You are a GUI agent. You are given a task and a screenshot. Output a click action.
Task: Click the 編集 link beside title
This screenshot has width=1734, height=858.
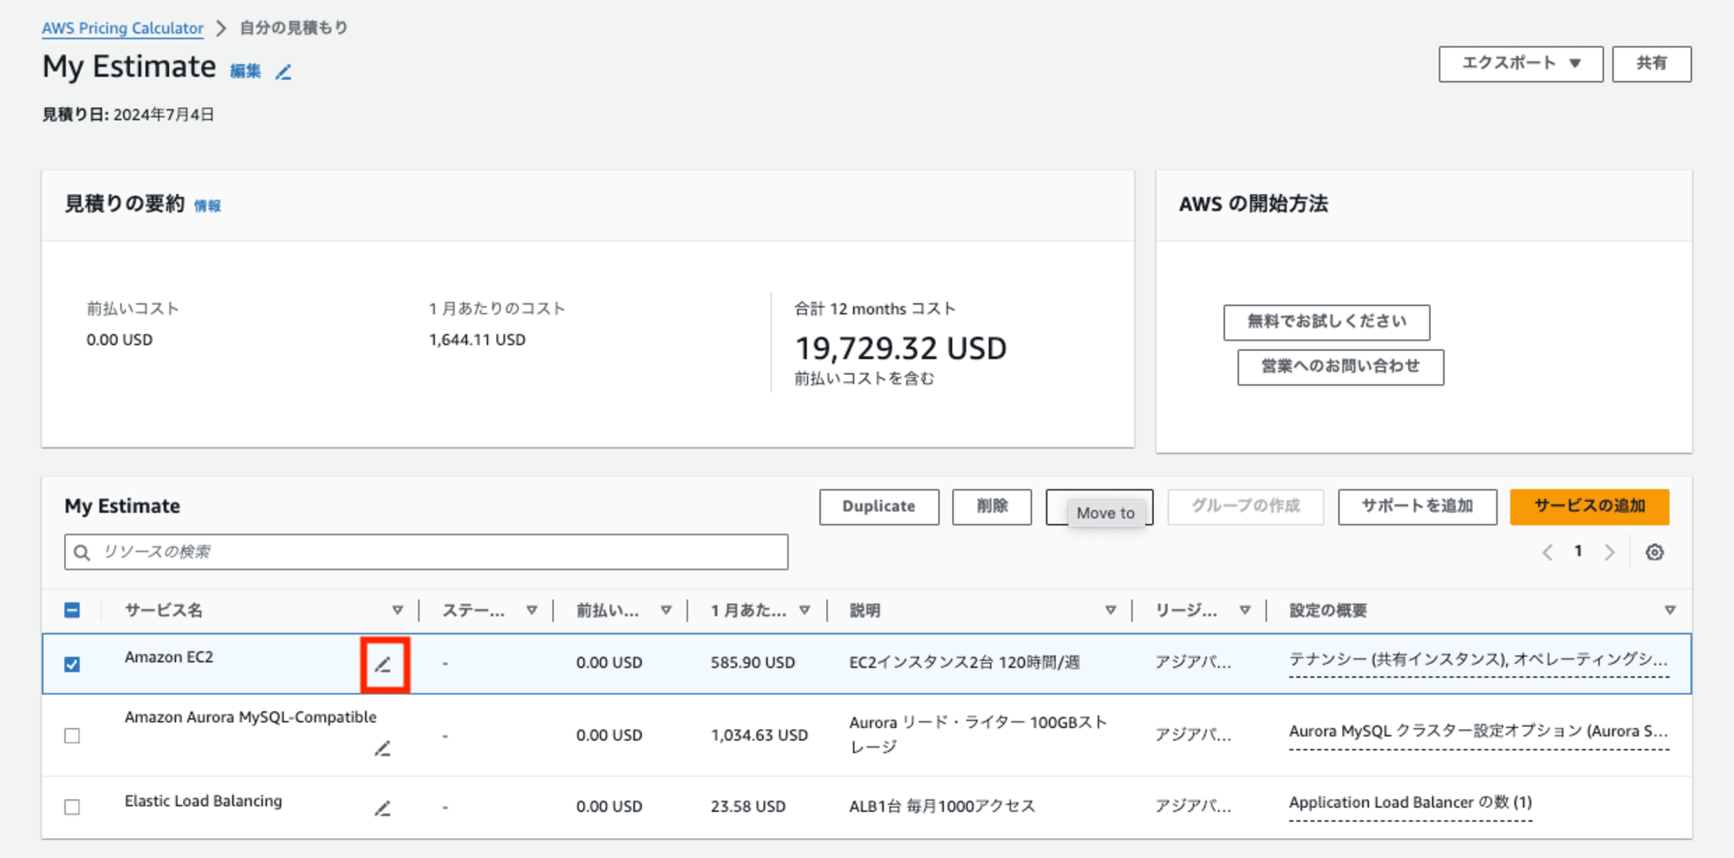(x=245, y=71)
